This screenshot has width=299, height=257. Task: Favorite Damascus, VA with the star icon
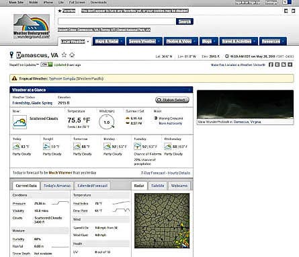(x=64, y=54)
